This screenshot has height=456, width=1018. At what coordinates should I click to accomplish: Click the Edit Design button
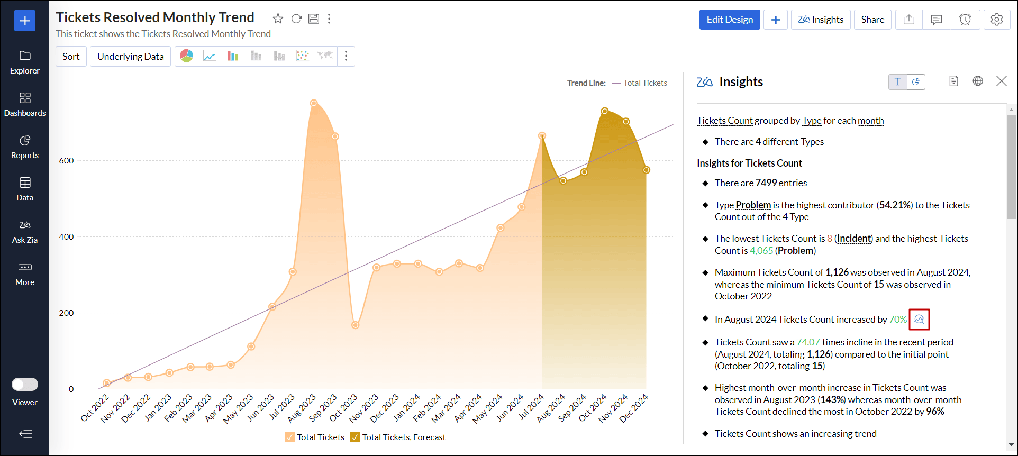click(x=730, y=20)
